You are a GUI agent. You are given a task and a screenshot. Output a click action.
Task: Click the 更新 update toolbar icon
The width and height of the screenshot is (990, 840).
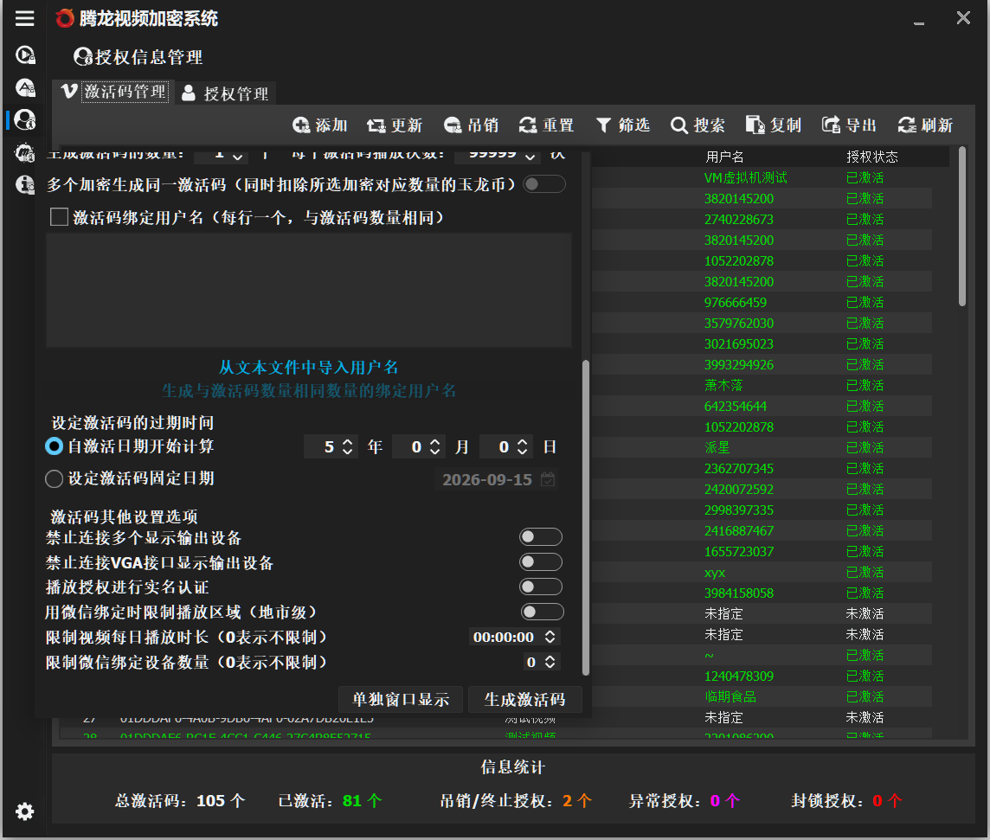(x=376, y=125)
